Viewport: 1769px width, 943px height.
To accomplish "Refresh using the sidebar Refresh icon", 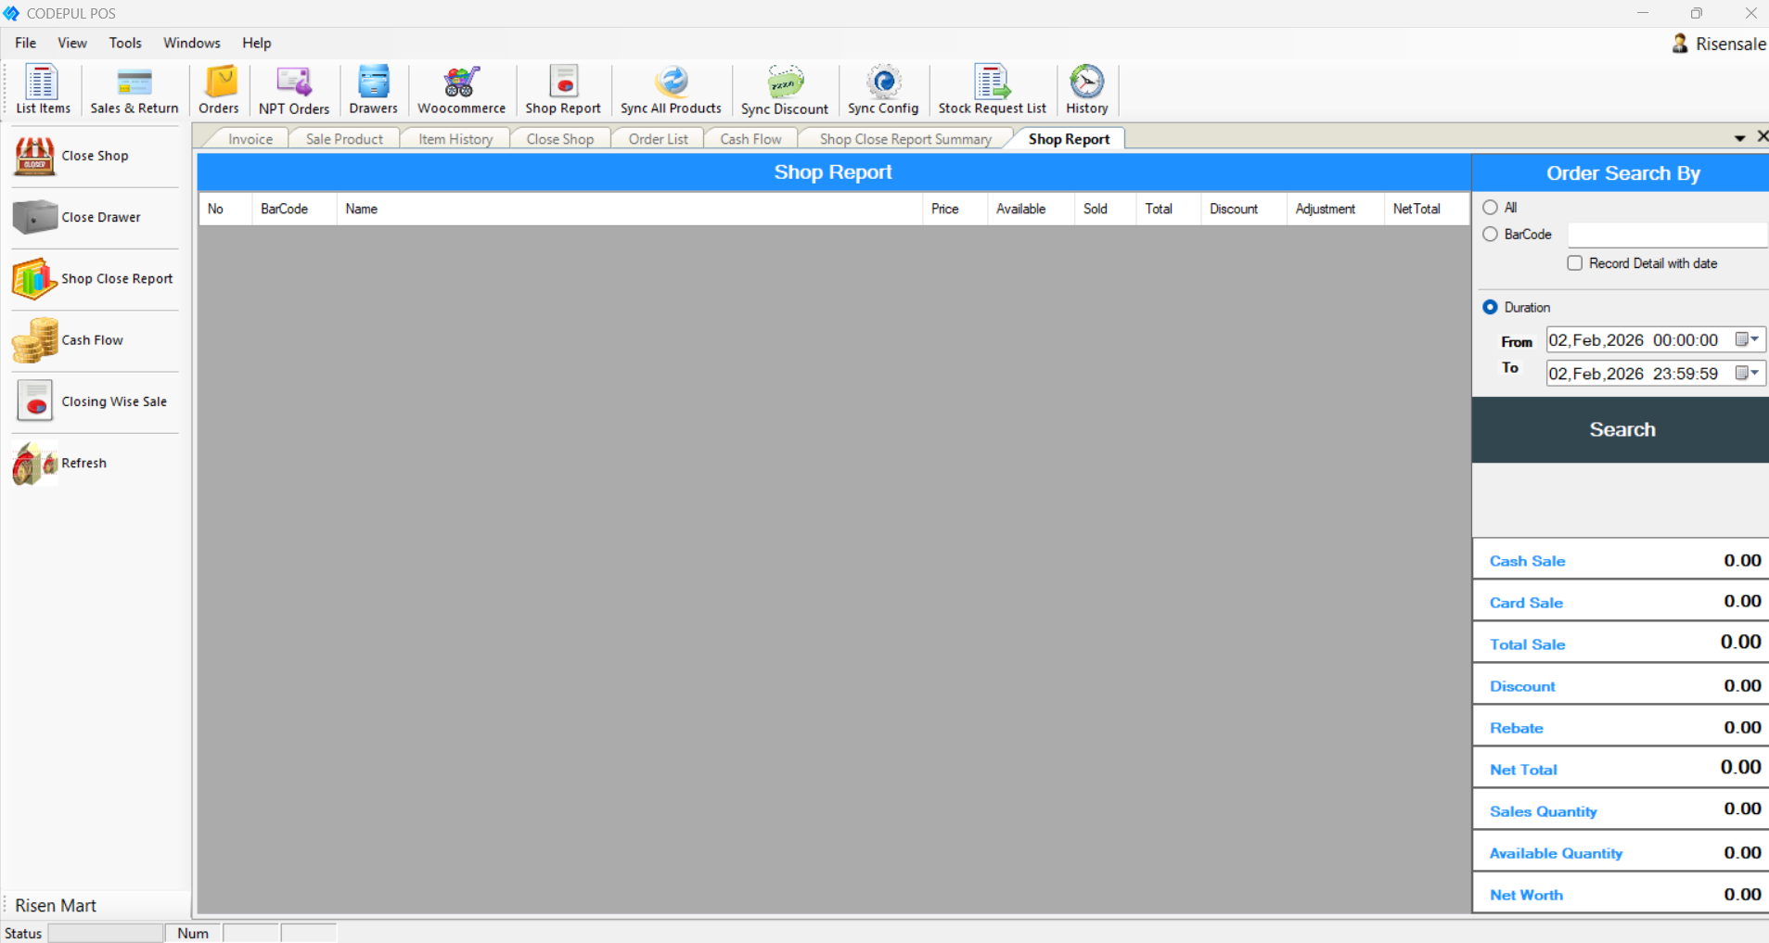I will click(x=33, y=463).
